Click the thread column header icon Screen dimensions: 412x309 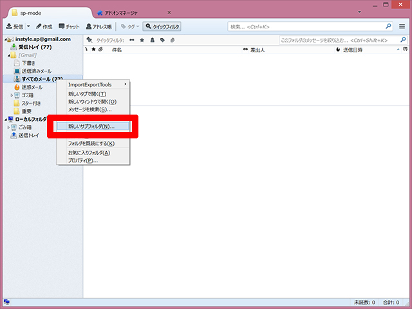[86, 50]
